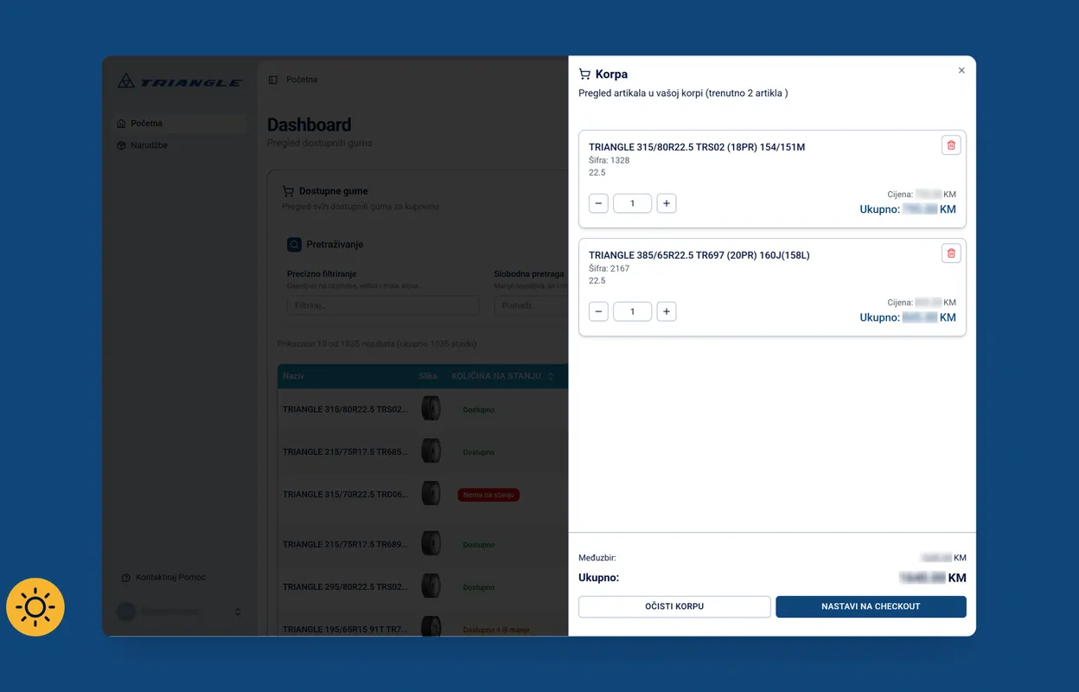Image resolution: width=1079 pixels, height=692 pixels.
Task: Decrease quantity of TRIANGLE 315/80R22.5 TRS02
Action: pyautogui.click(x=598, y=203)
